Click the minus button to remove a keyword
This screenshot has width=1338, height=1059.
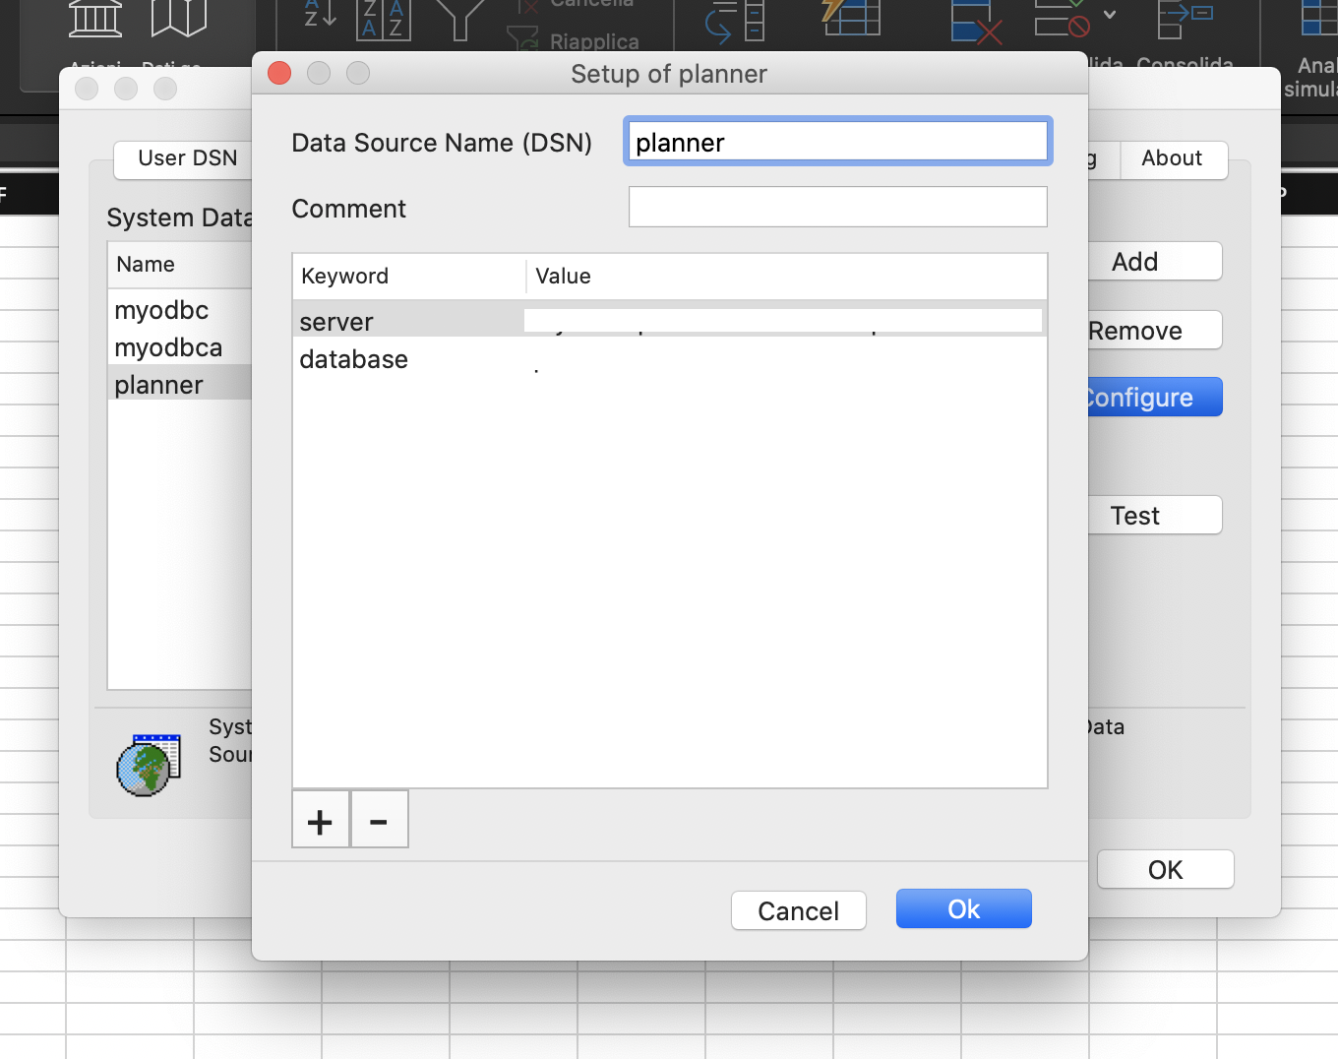(x=379, y=820)
